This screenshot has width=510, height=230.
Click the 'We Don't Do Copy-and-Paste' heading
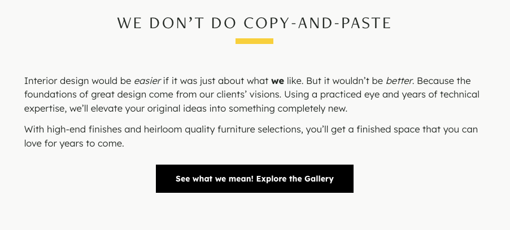[254, 23]
